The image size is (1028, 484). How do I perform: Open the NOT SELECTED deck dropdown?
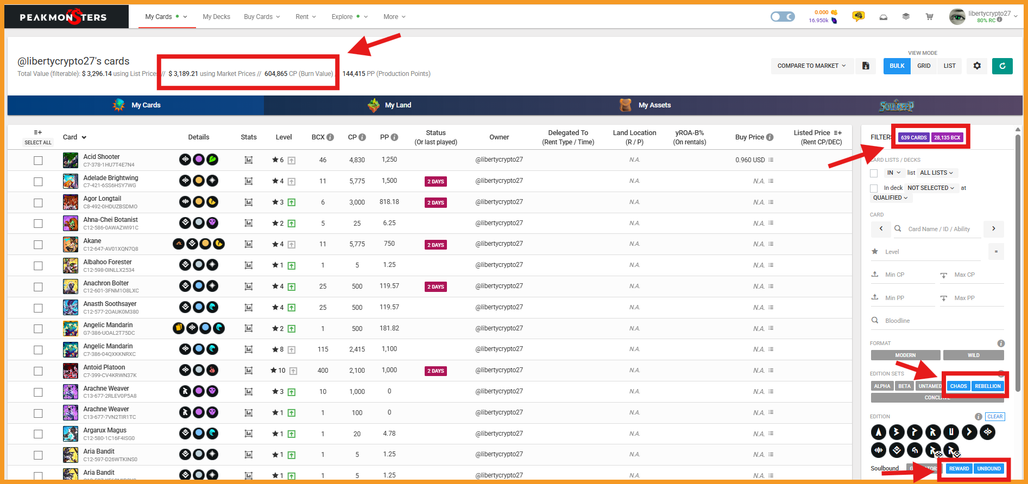tap(931, 188)
